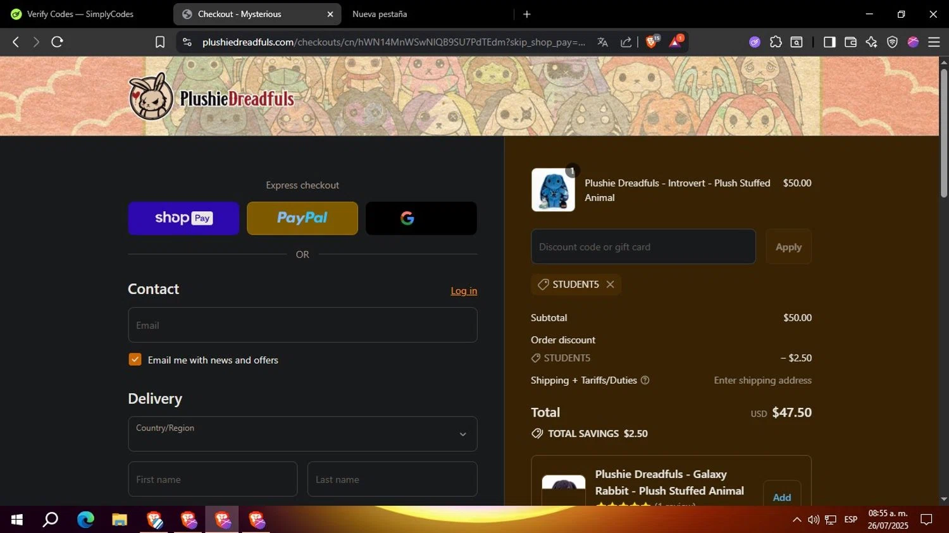This screenshot has height=533, width=949.
Task: Open site information icon in address bar
Action: pyautogui.click(x=187, y=42)
